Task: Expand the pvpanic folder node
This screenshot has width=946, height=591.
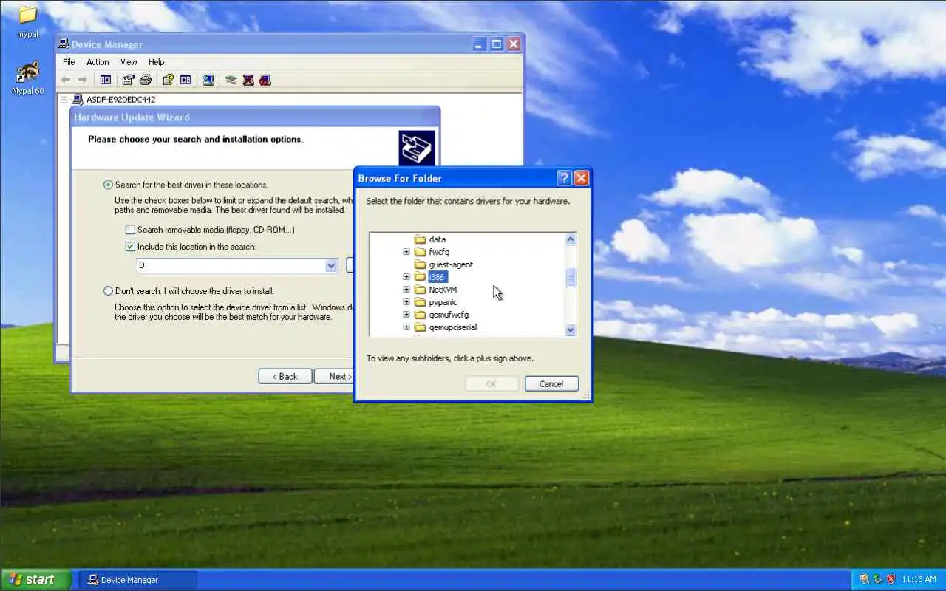Action: [406, 302]
